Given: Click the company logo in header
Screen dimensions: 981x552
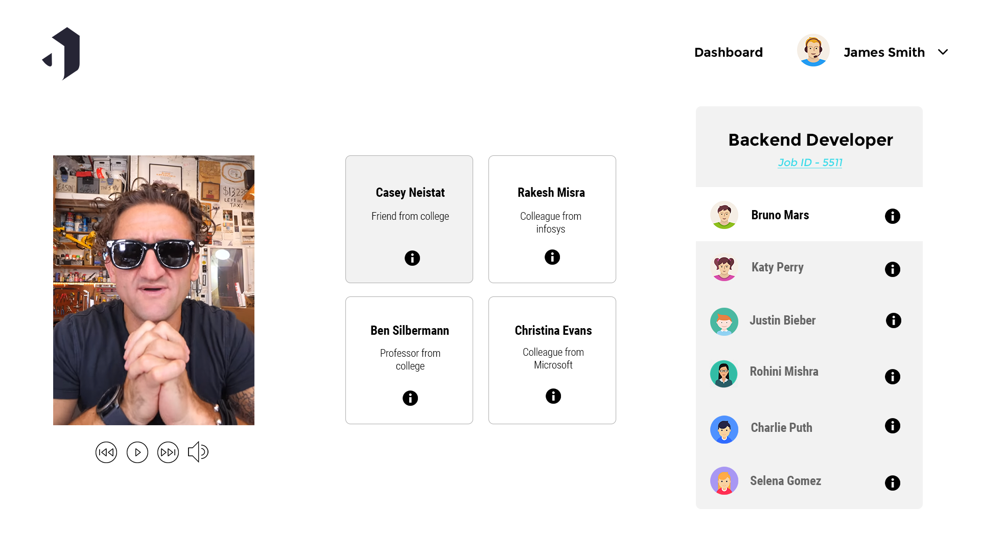Looking at the screenshot, I should (x=61, y=54).
